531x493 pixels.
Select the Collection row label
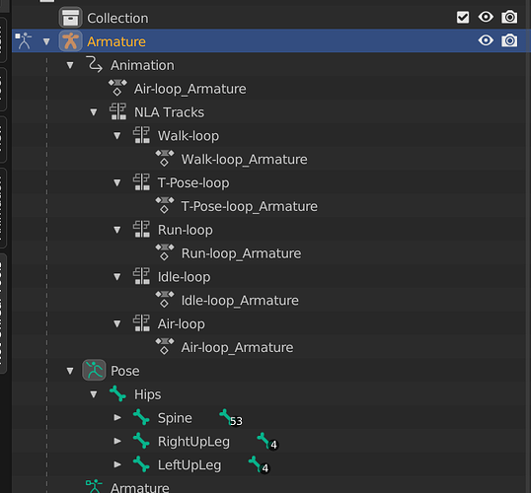117,19
